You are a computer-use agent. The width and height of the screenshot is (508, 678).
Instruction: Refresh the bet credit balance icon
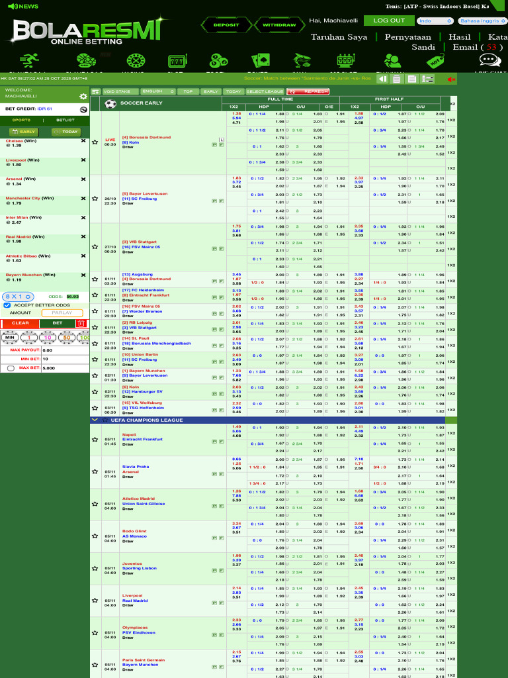point(83,109)
